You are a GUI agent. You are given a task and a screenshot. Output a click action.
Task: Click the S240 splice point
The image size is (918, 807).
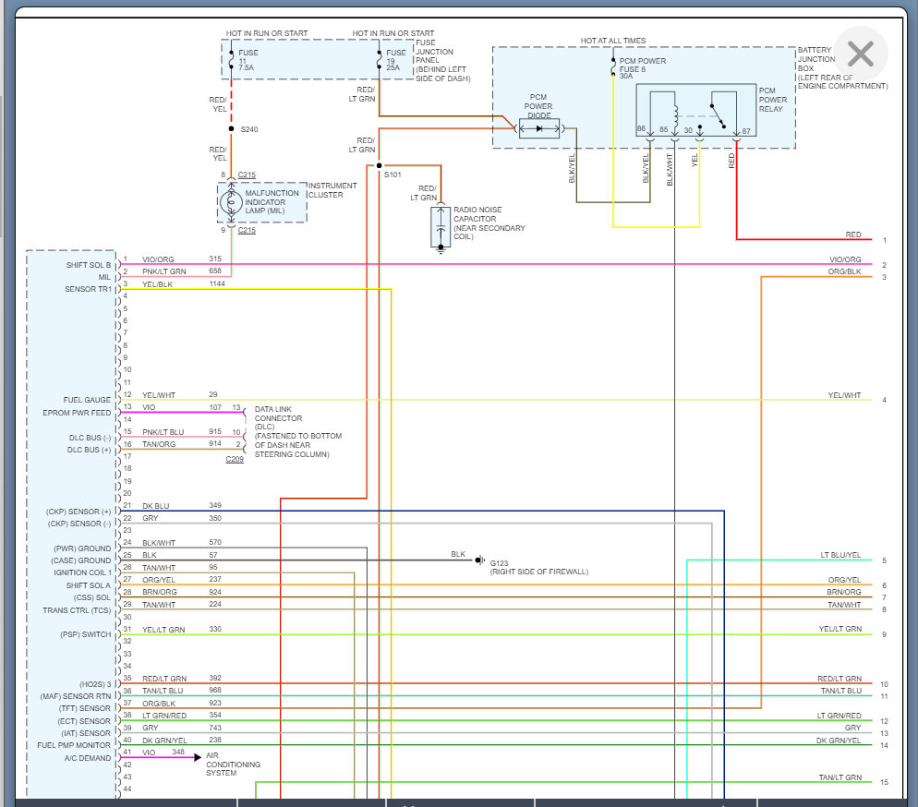(231, 129)
